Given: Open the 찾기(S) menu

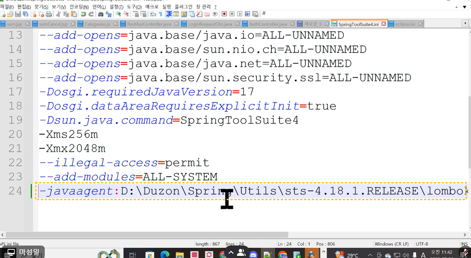Looking at the screenshot, I should (x=41, y=6).
